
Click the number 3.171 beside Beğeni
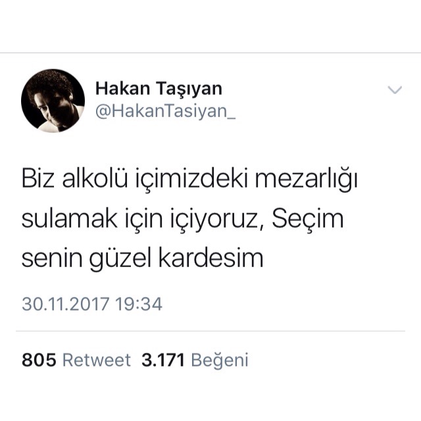(163, 360)
